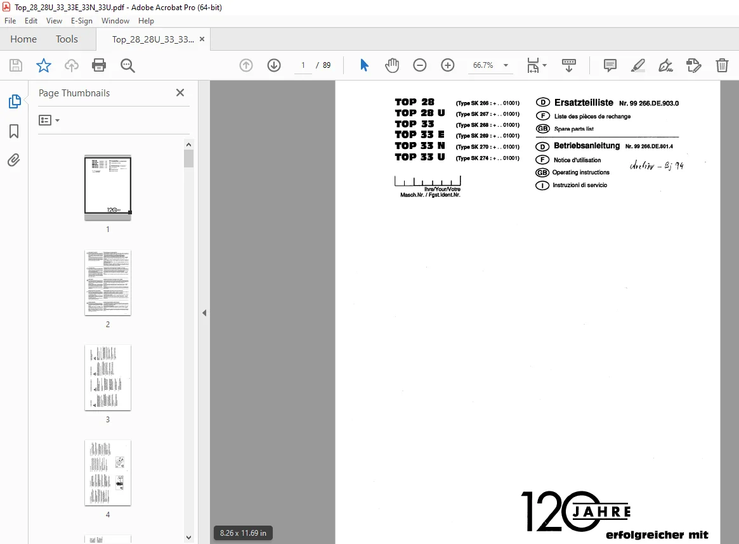Select page 3 thumbnail

[x=107, y=378]
